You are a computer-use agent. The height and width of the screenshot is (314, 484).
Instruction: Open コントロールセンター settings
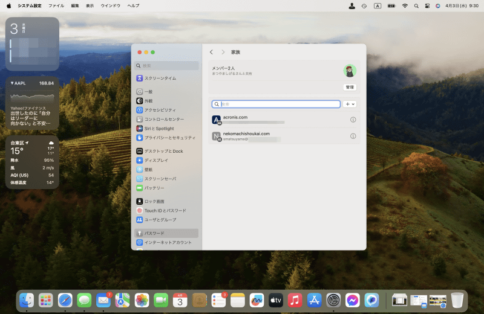166,119
